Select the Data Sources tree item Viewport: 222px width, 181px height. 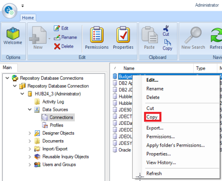coord(55,110)
